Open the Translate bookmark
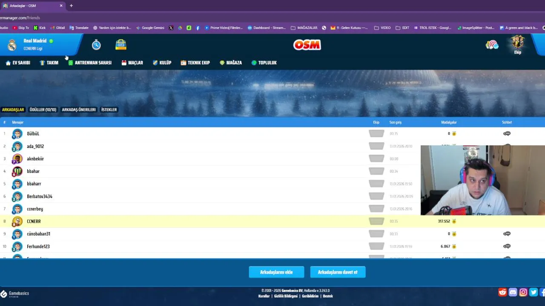Screen dimensions: 545x306 click(x=79, y=28)
